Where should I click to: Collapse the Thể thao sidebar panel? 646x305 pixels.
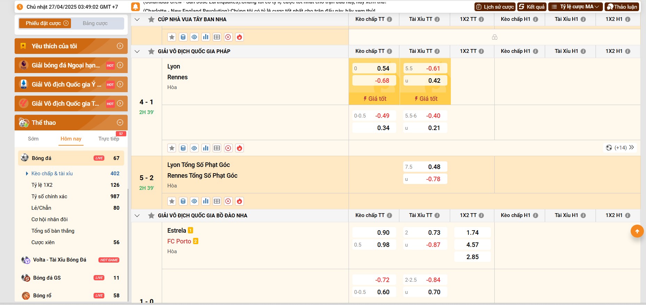pyautogui.click(x=120, y=122)
